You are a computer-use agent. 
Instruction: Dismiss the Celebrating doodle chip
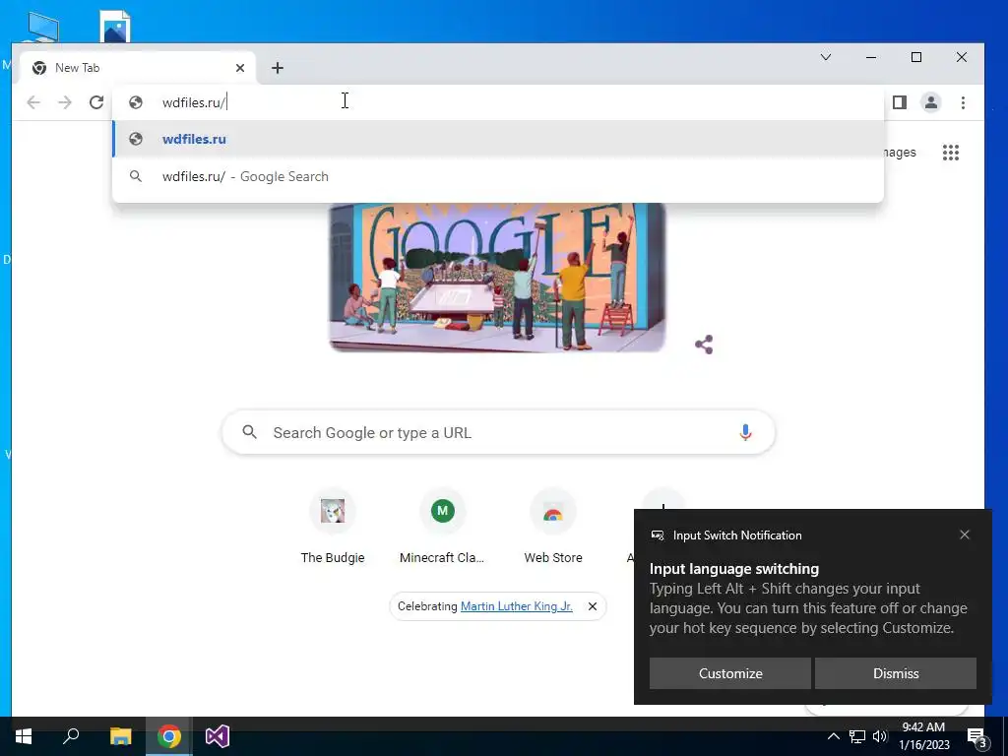click(593, 606)
